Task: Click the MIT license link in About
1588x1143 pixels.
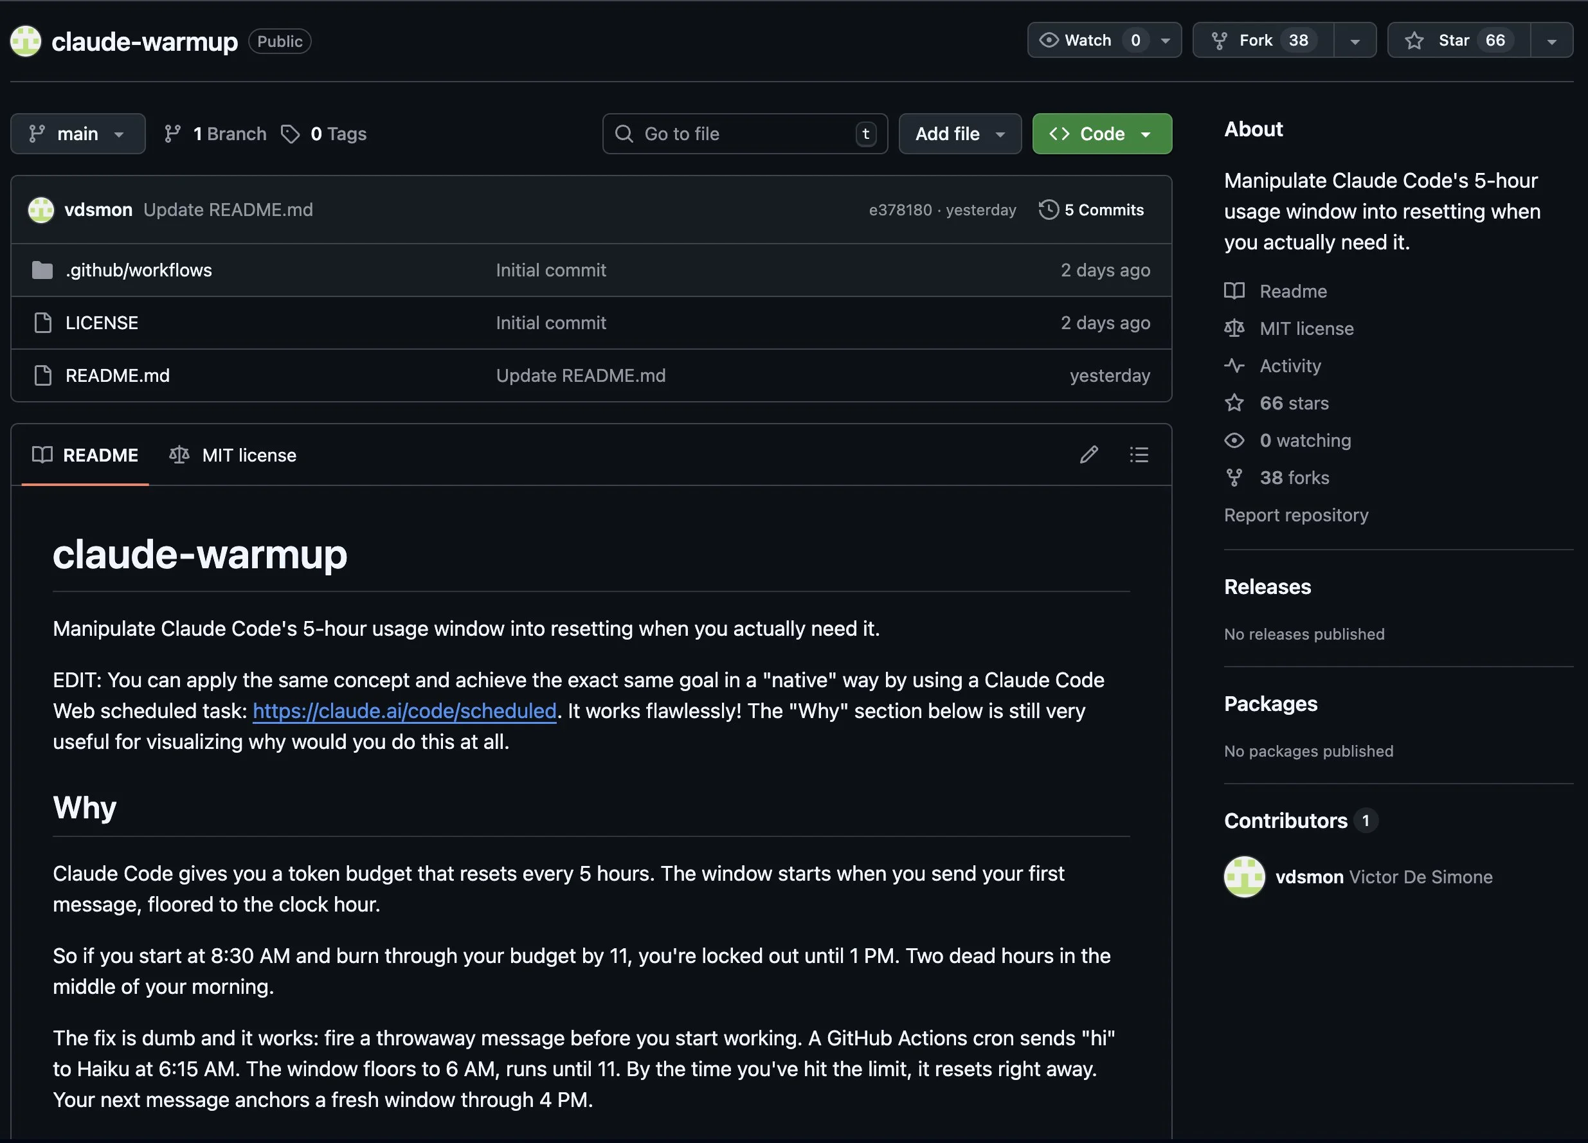Action: pyautogui.click(x=1306, y=328)
